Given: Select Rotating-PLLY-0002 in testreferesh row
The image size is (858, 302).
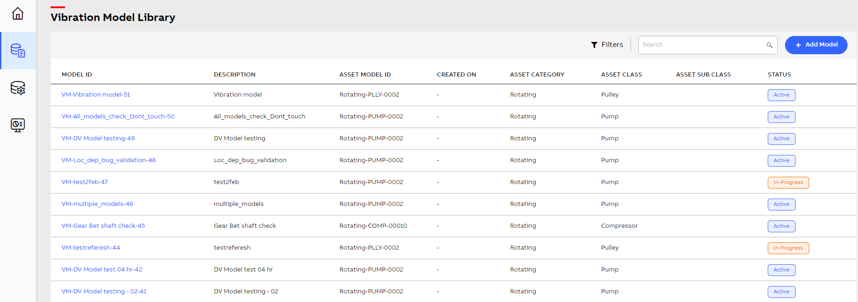Looking at the screenshot, I should 369,248.
